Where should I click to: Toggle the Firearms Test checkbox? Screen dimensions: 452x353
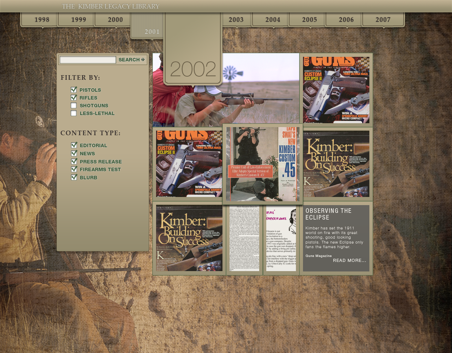click(x=74, y=169)
